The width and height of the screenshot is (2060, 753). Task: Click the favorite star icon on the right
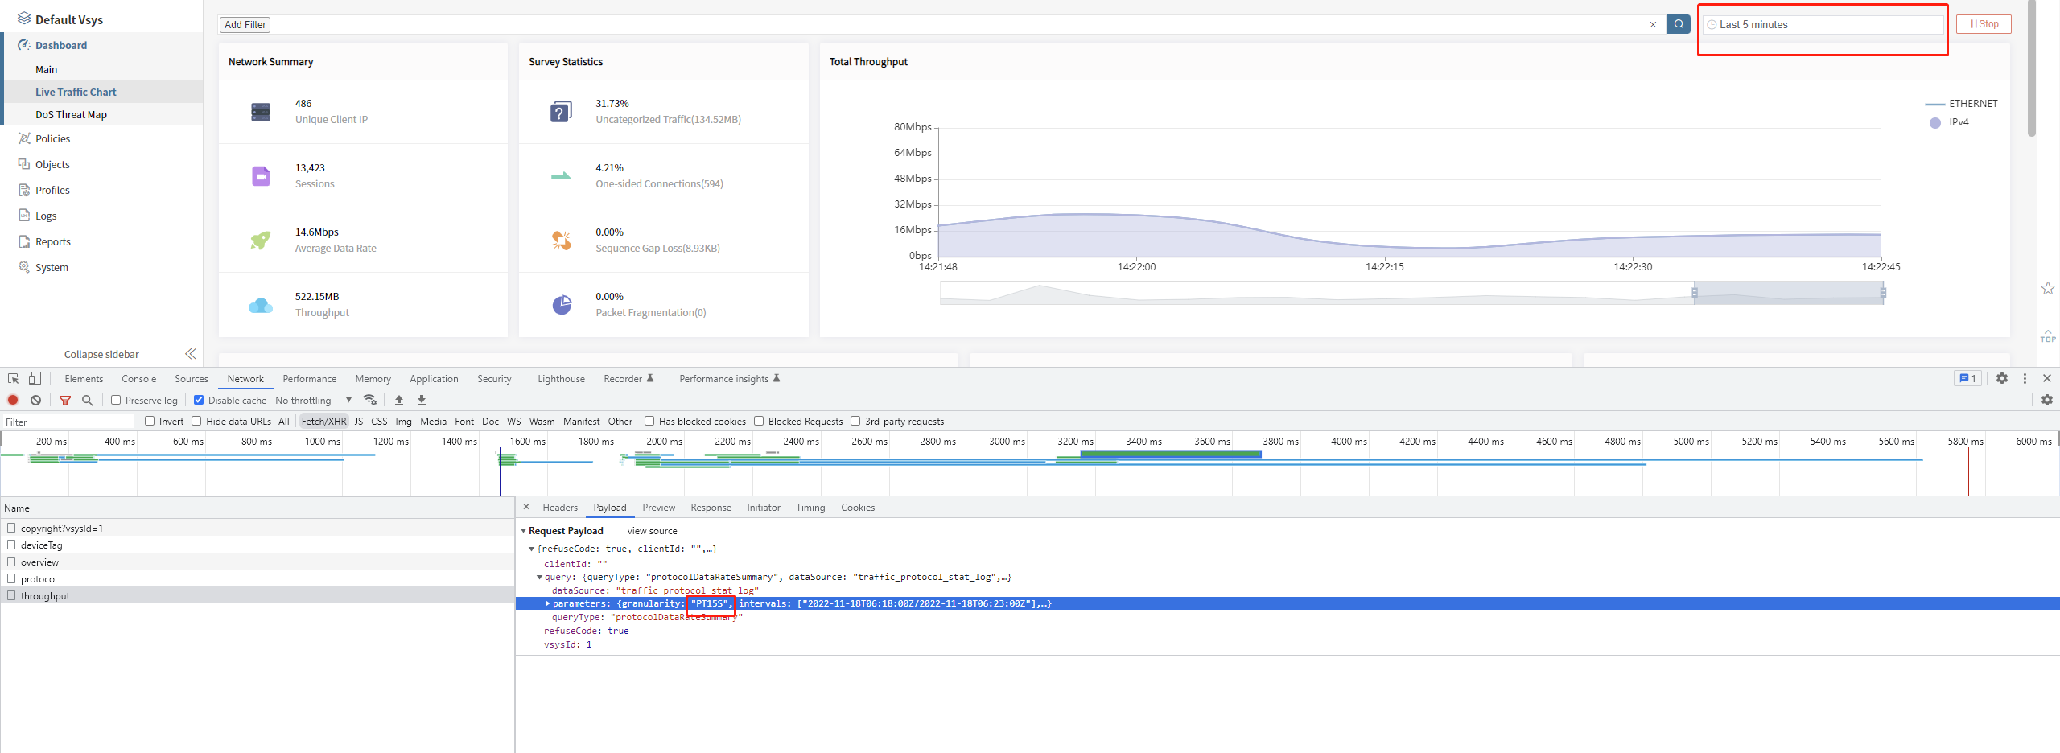pos(2048,288)
